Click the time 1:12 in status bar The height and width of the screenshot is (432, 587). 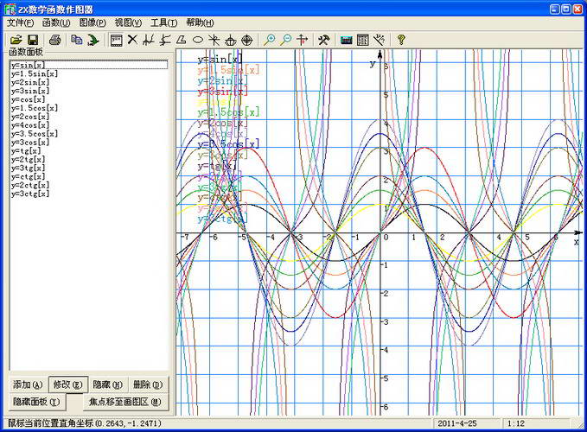[x=516, y=423]
